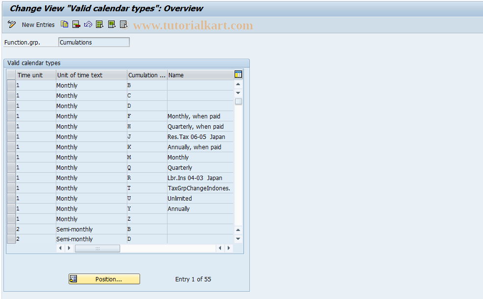Viewport: 483px width, 299px height.
Task: Select row Annually, when paid
Action: [11, 147]
